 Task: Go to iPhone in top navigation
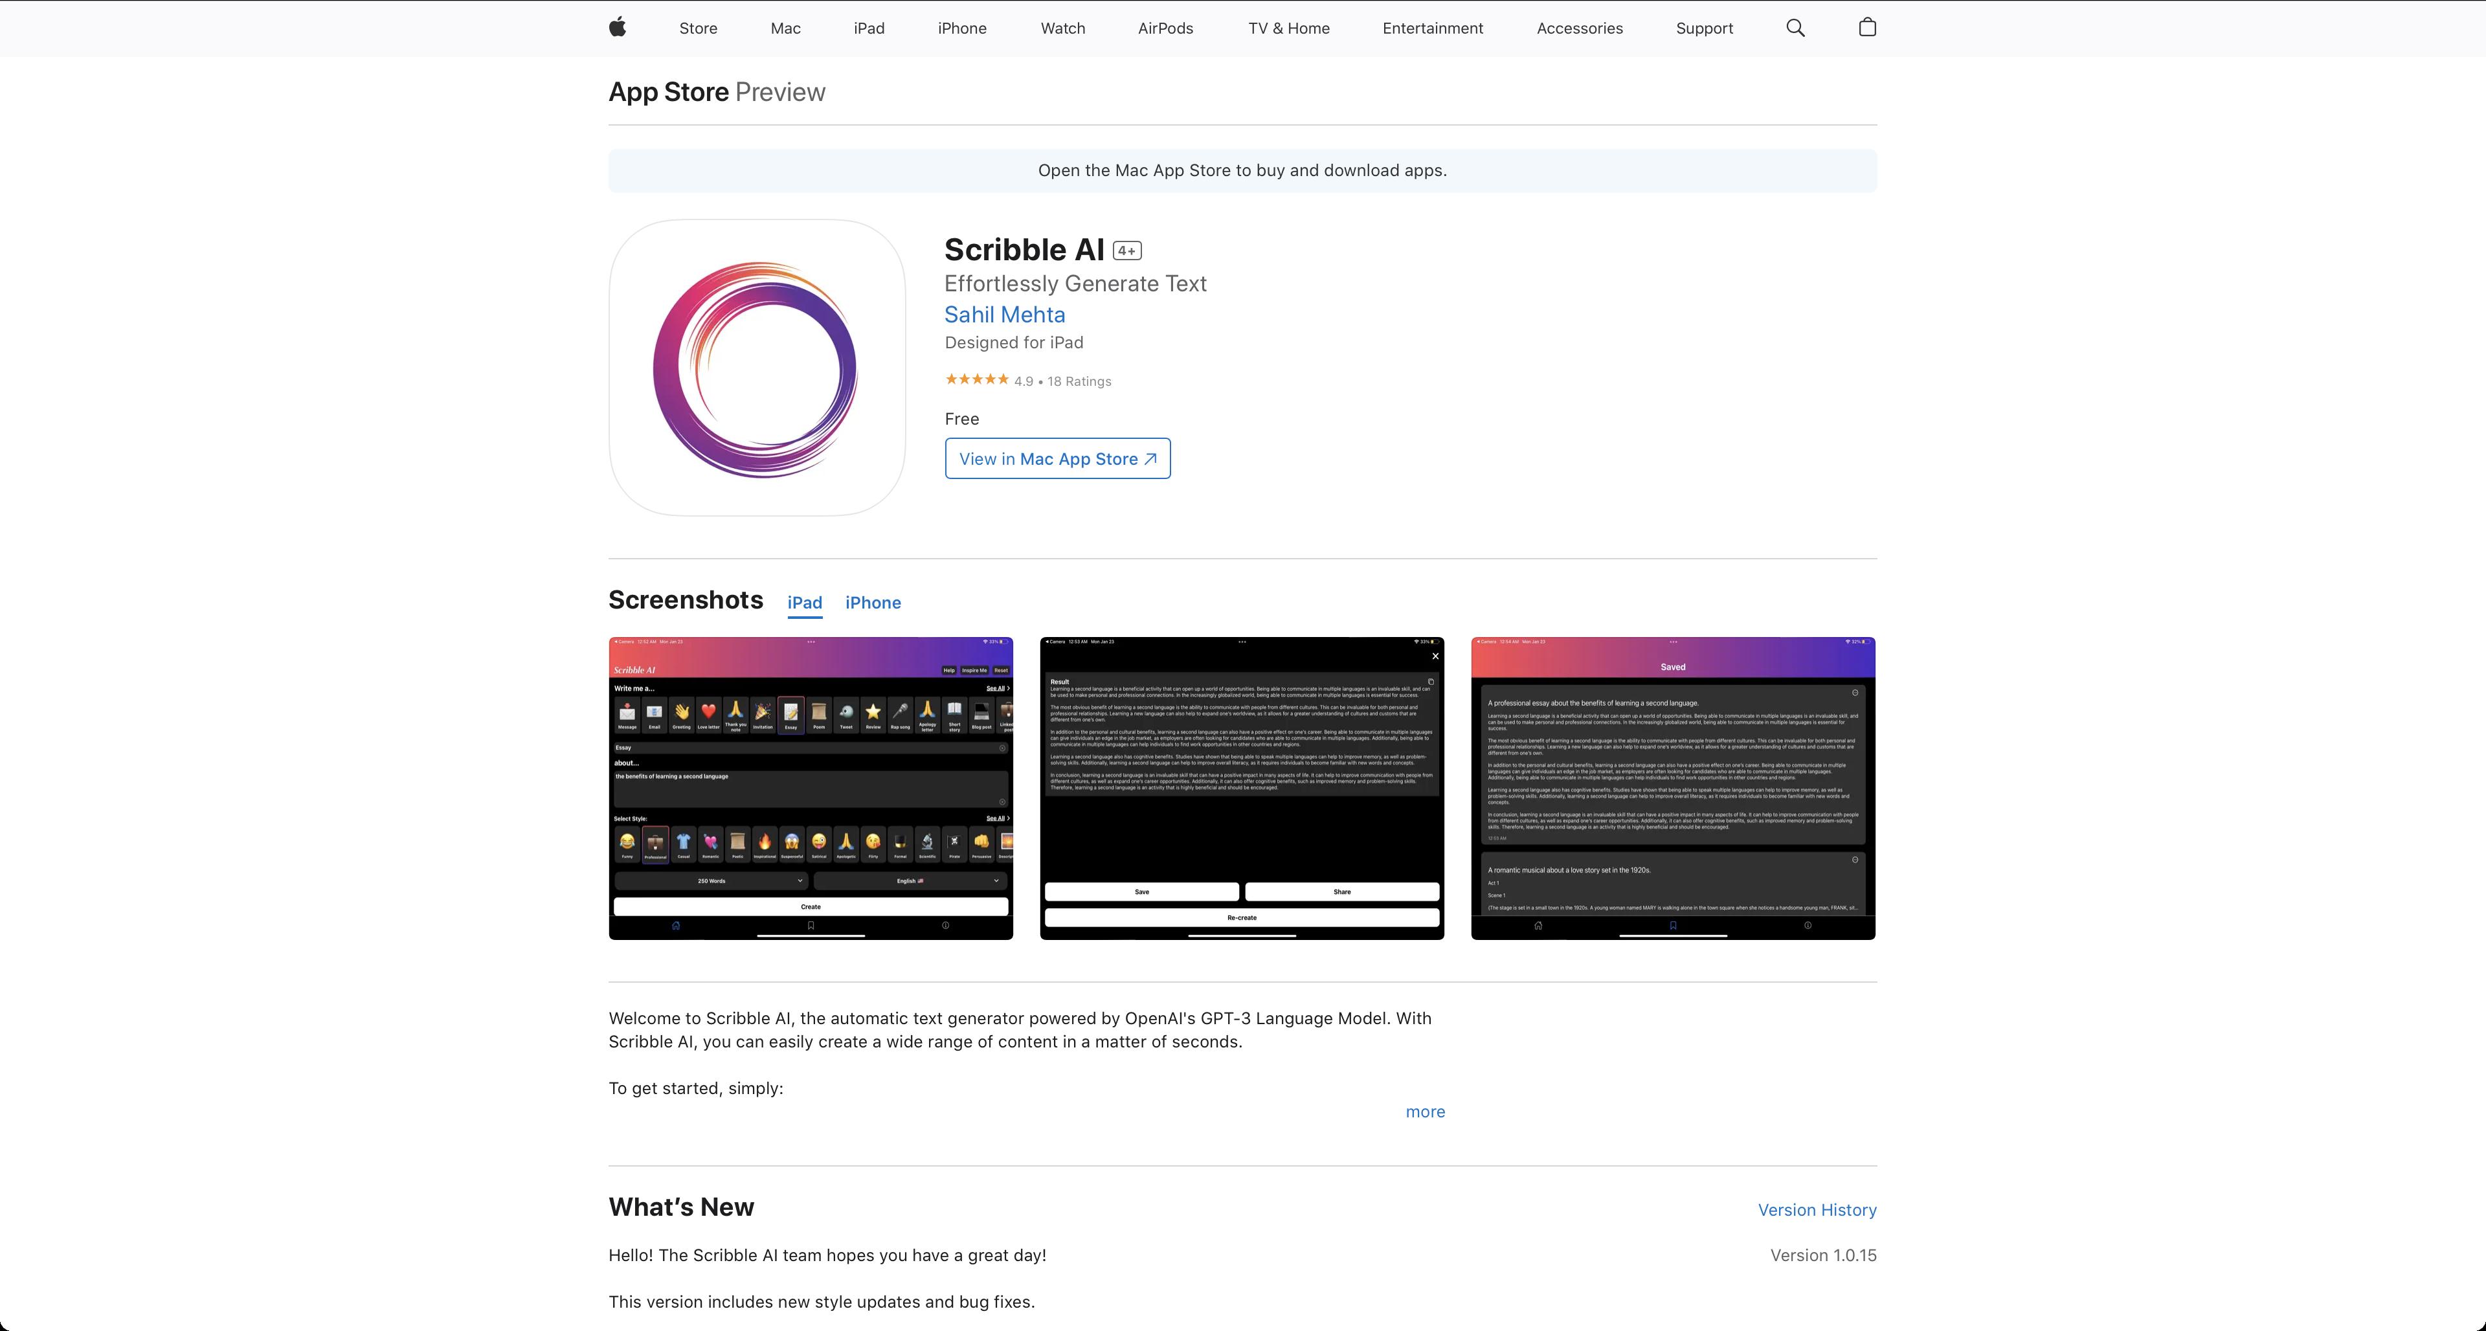[x=962, y=28]
